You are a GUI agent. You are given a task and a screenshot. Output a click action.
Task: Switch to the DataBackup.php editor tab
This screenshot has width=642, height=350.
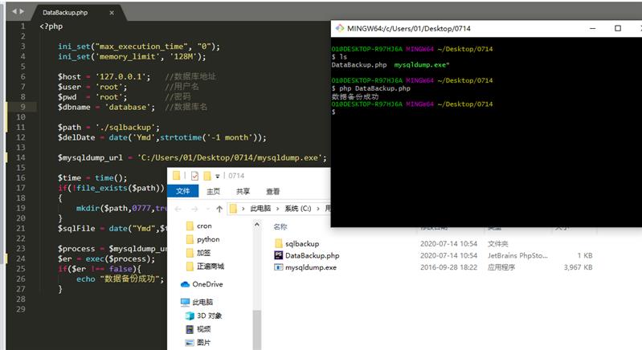click(65, 14)
